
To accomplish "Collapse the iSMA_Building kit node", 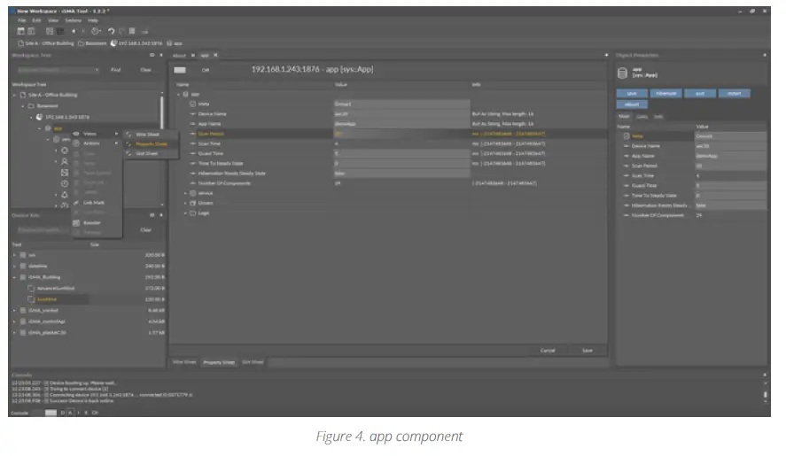I will [x=14, y=277].
